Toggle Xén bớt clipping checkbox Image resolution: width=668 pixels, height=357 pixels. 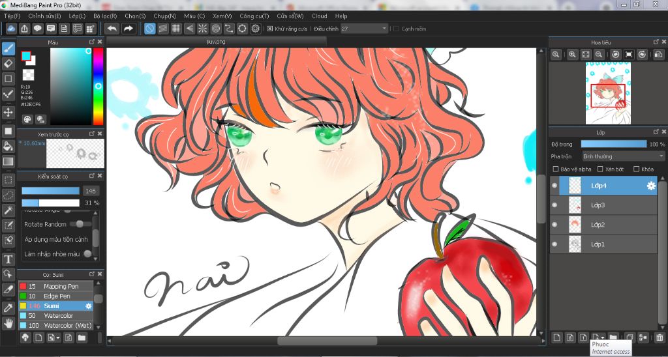(x=600, y=169)
